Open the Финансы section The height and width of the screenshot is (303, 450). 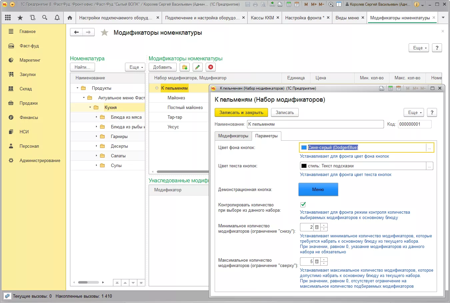[29, 117]
